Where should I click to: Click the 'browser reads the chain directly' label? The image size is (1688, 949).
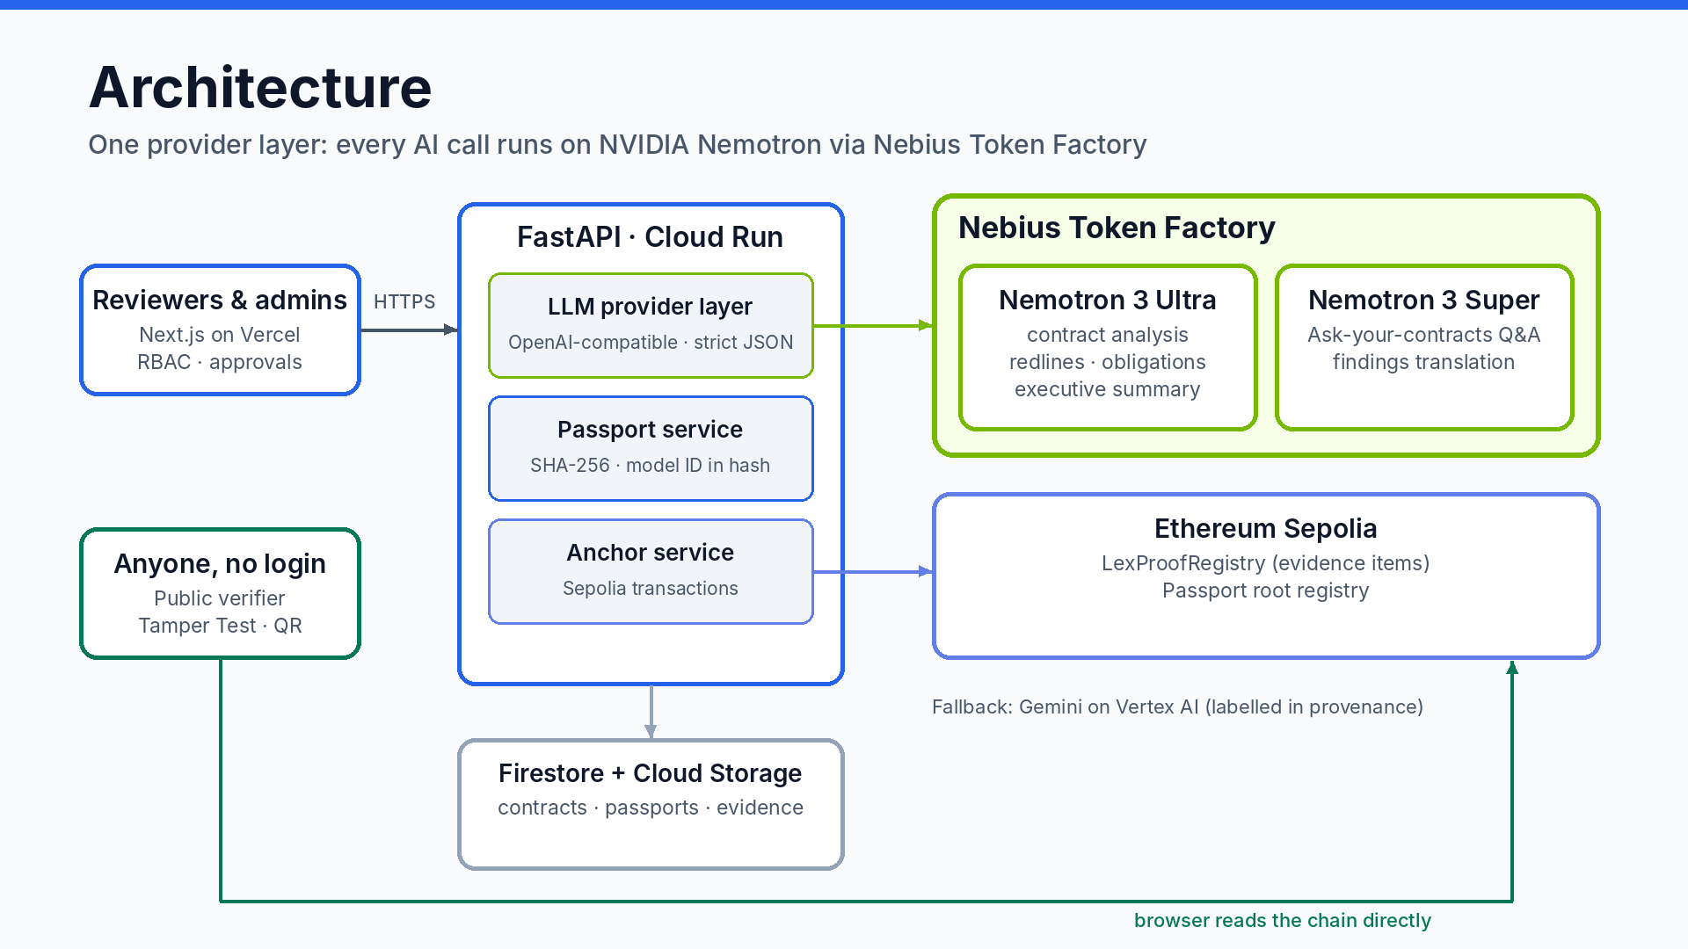point(1283,920)
